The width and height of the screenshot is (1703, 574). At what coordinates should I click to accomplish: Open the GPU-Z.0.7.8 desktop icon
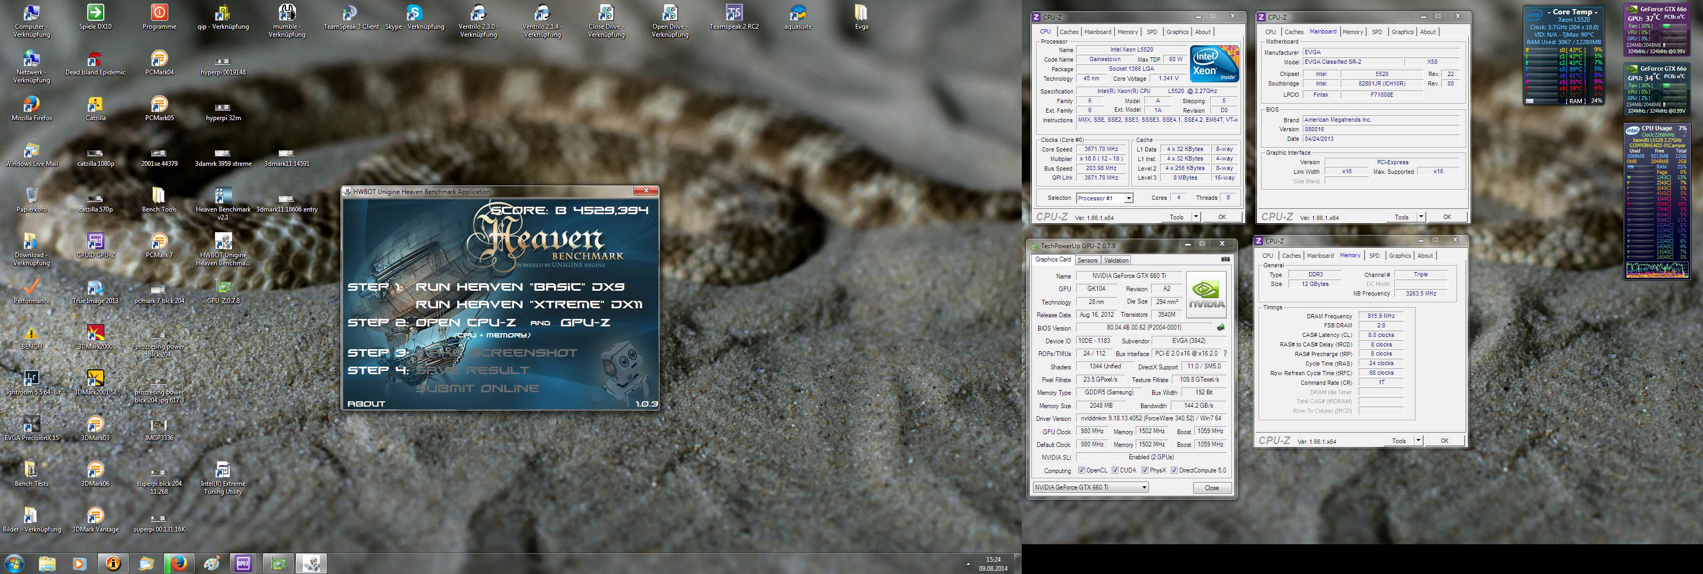coord(224,291)
